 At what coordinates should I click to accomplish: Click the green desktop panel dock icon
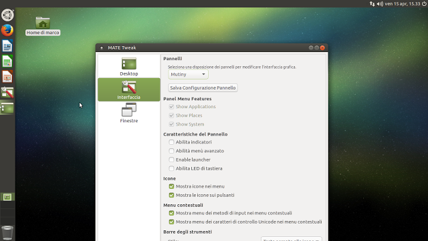[x=7, y=108]
